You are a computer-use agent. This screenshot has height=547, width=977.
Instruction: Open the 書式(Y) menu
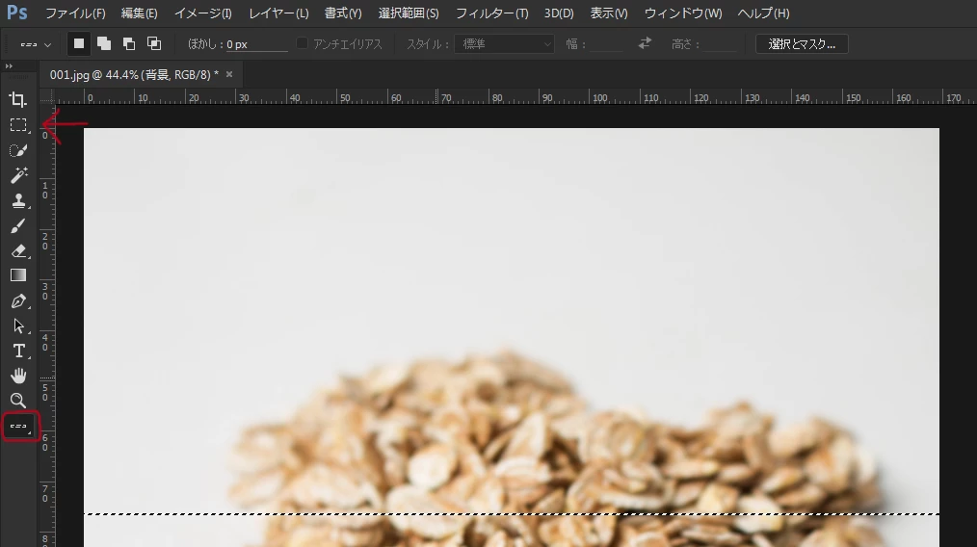[343, 13]
